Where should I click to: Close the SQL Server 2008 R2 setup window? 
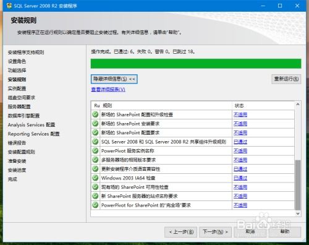click(x=297, y=6)
